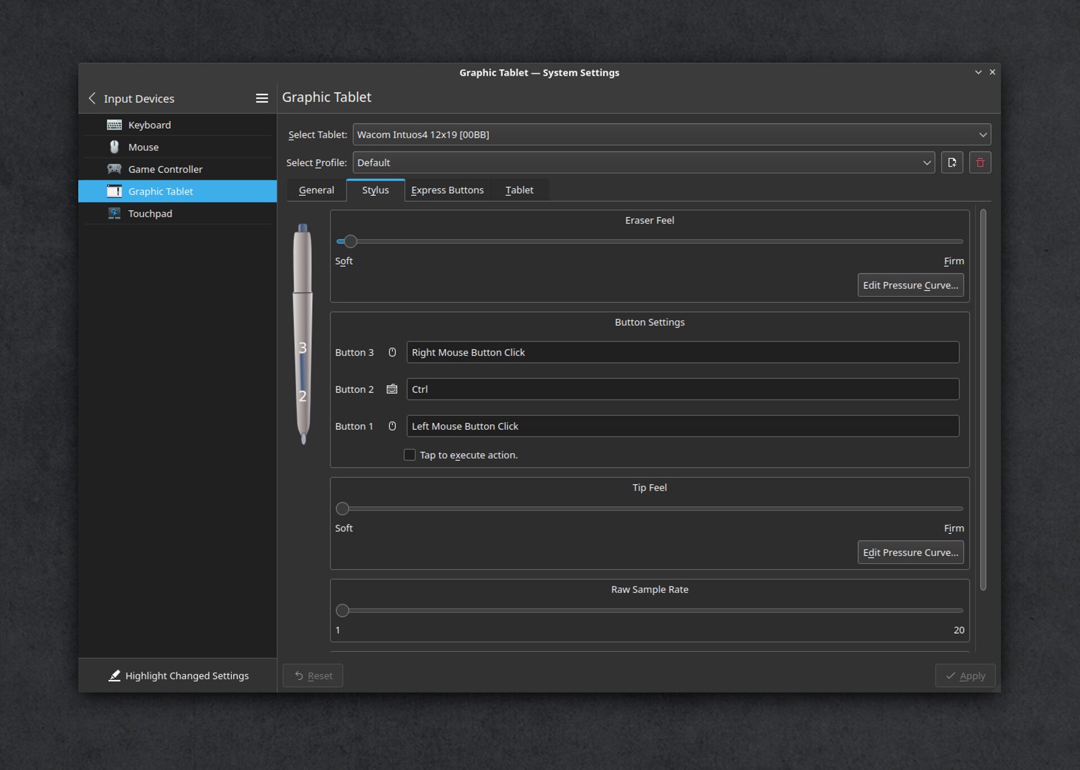
Task: Click the Eraser Feel slider handle
Action: 350,241
